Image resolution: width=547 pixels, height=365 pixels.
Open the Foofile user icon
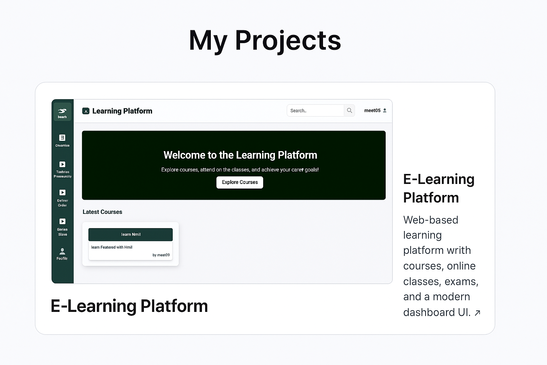click(62, 251)
